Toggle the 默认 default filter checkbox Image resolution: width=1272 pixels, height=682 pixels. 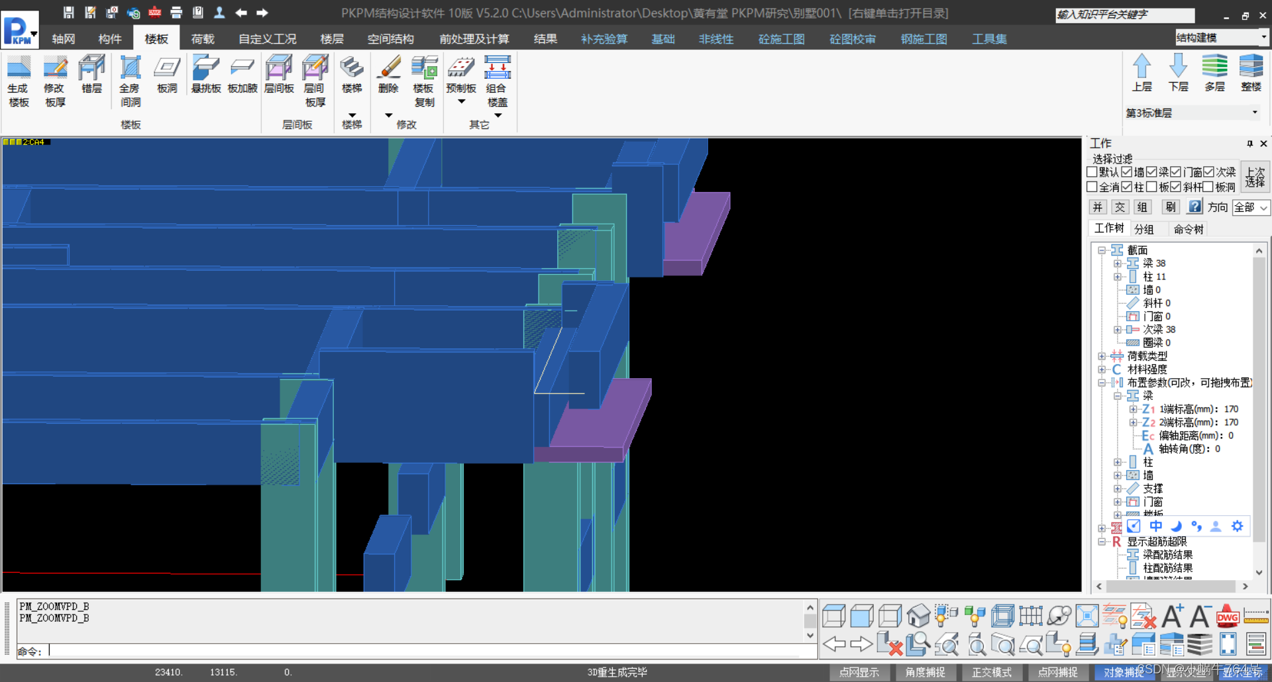click(x=1092, y=172)
